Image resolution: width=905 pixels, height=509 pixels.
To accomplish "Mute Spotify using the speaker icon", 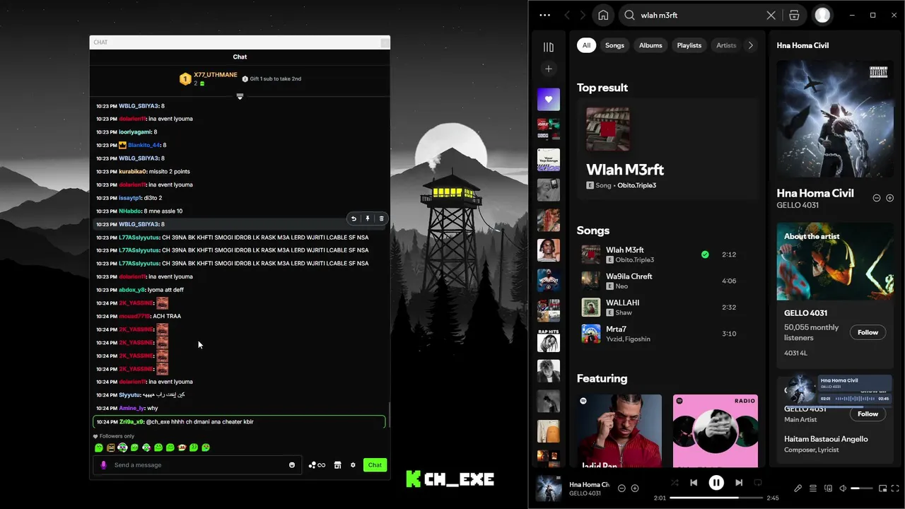I will [x=843, y=488].
